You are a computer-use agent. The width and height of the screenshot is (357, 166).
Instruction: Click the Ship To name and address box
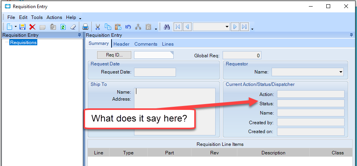click(175, 111)
